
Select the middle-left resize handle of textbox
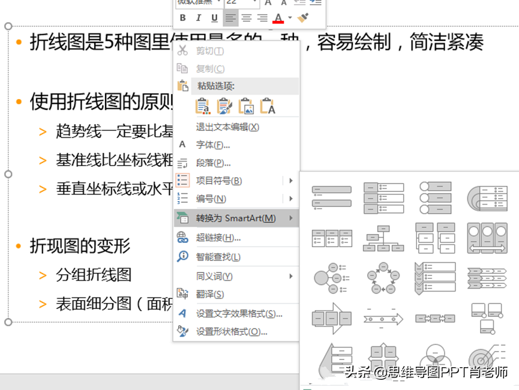[8, 174]
